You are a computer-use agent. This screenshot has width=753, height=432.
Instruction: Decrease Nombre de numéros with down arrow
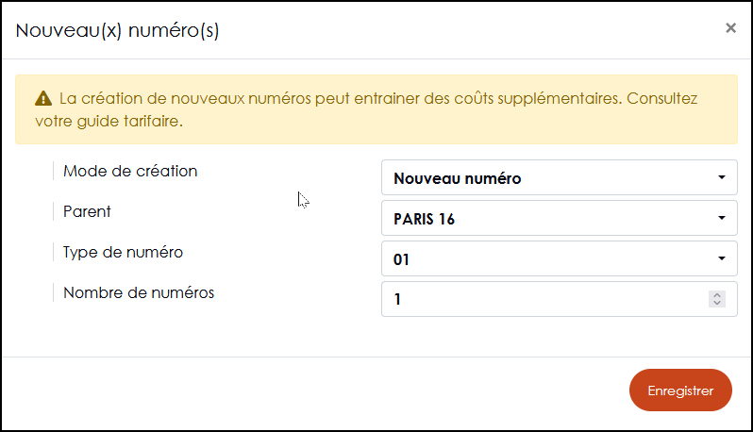[717, 303]
